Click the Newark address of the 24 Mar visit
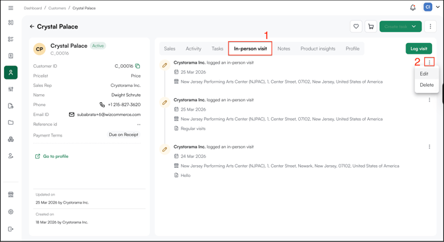Image resolution: width=444 pixels, height=242 pixels. point(290,166)
